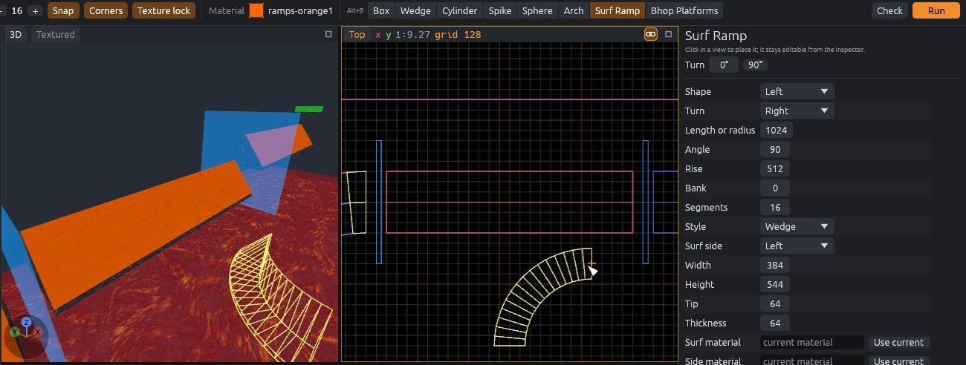Select the Spike brush tool

tap(500, 11)
